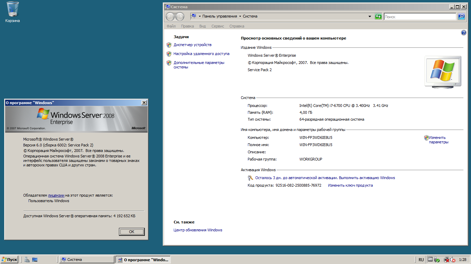The image size is (471, 264).
Task: Click the shield icon beside Диспетчер устройств
Action: 169,45
